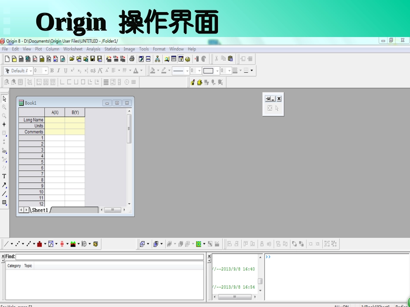
Task: Expand the font color dropdown arrow
Action: point(142,71)
